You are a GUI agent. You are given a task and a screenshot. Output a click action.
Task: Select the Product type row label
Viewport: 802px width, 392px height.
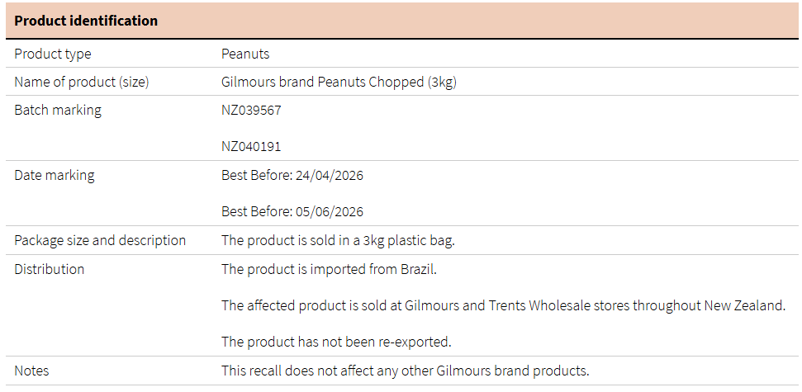pyautogui.click(x=53, y=54)
